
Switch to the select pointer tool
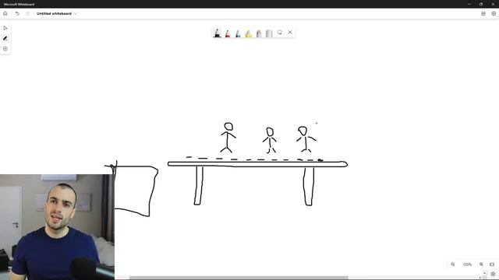point(5,28)
